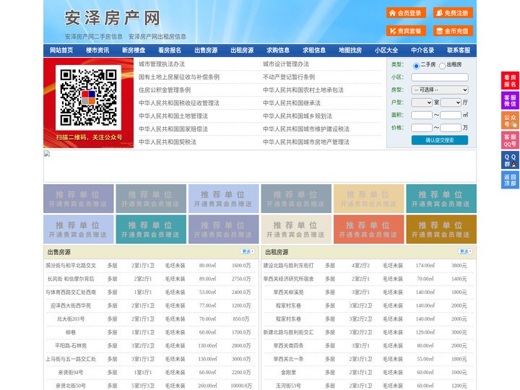
Task: Select the 二手房 radio option
Action: click(x=416, y=66)
